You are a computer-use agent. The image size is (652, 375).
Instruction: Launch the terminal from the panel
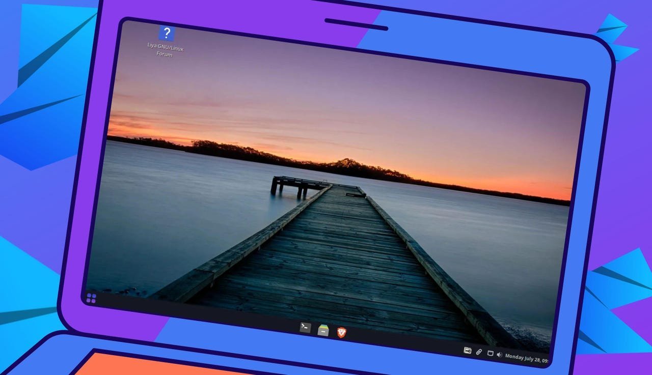[305, 327]
